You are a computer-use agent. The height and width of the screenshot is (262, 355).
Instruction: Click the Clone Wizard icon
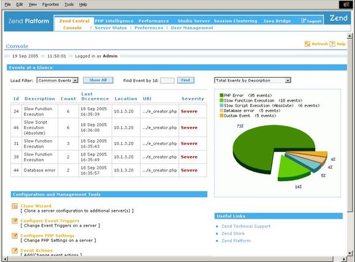[15, 206]
